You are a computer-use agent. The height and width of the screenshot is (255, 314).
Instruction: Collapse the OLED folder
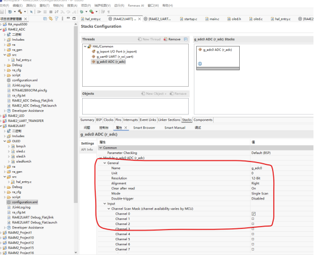[x=5, y=141]
